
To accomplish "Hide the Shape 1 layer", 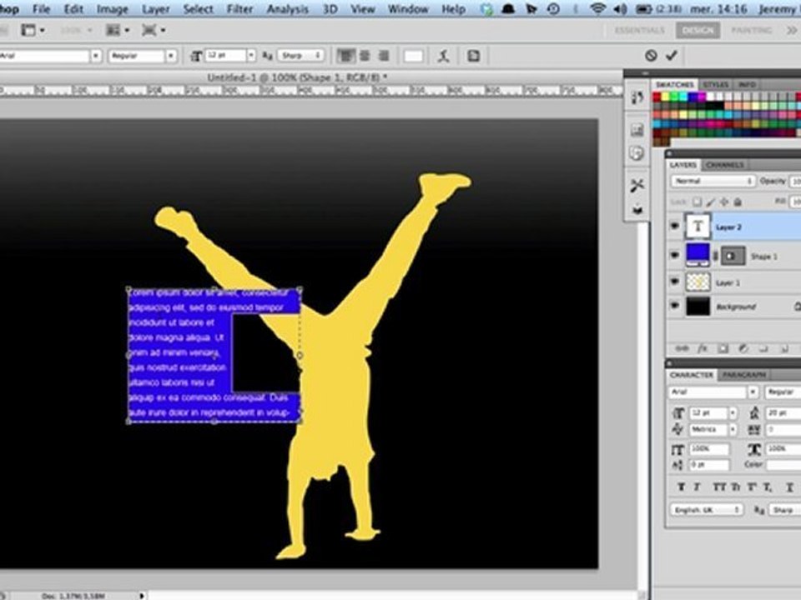I will (x=674, y=255).
